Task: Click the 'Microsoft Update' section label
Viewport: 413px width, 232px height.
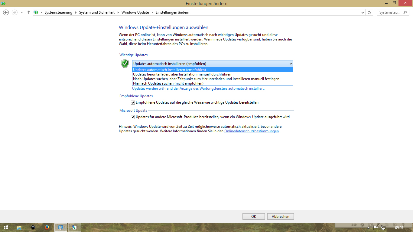Action: 133,111
